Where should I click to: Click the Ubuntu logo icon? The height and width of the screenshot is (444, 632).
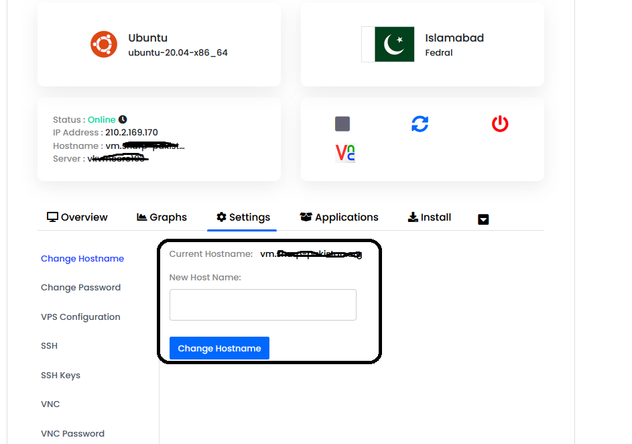tap(104, 44)
